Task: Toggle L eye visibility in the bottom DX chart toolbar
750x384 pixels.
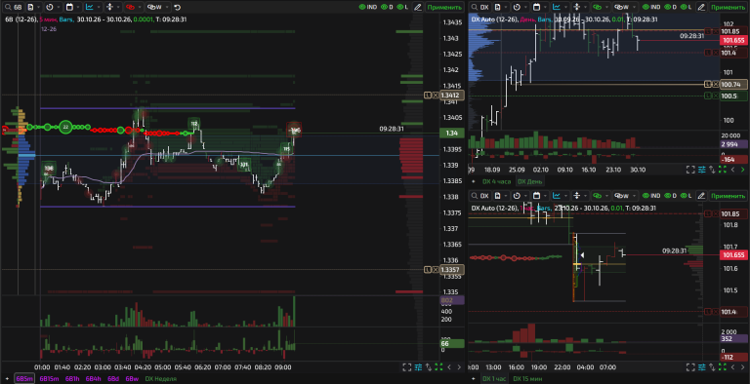Action: coord(687,196)
